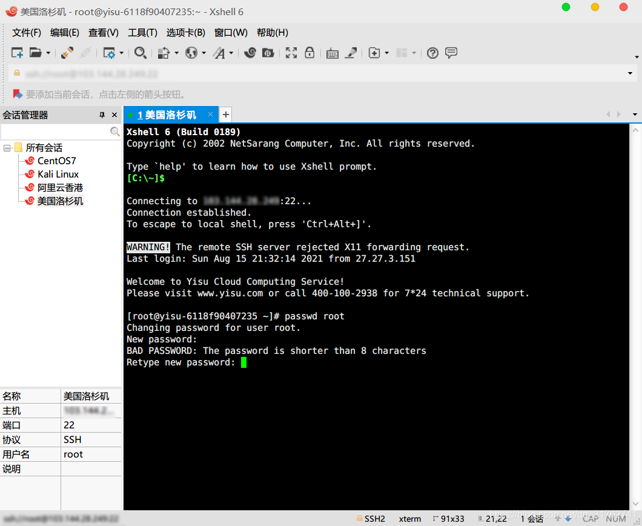Click the feedback speech bubble icon
The height and width of the screenshot is (526, 642).
pos(451,53)
